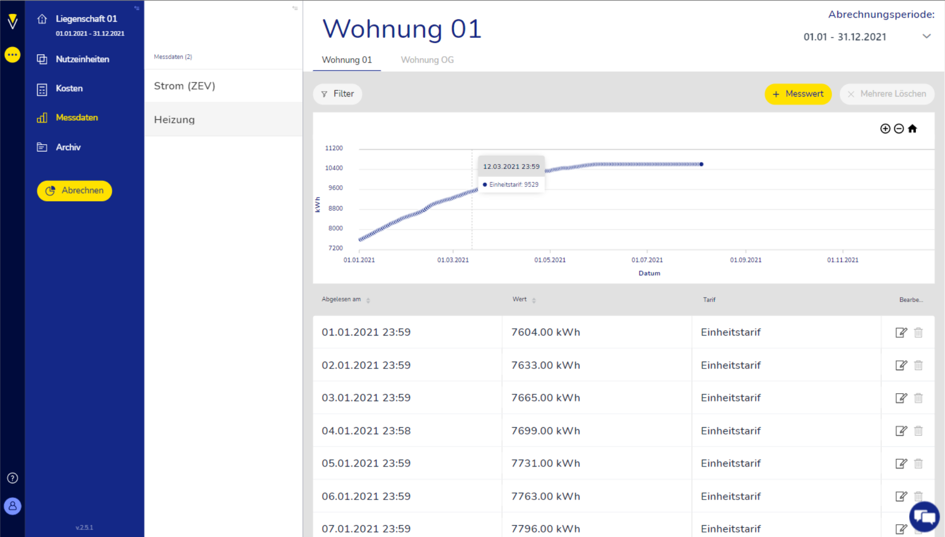Click the chart zoom-in plus icon

click(885, 129)
